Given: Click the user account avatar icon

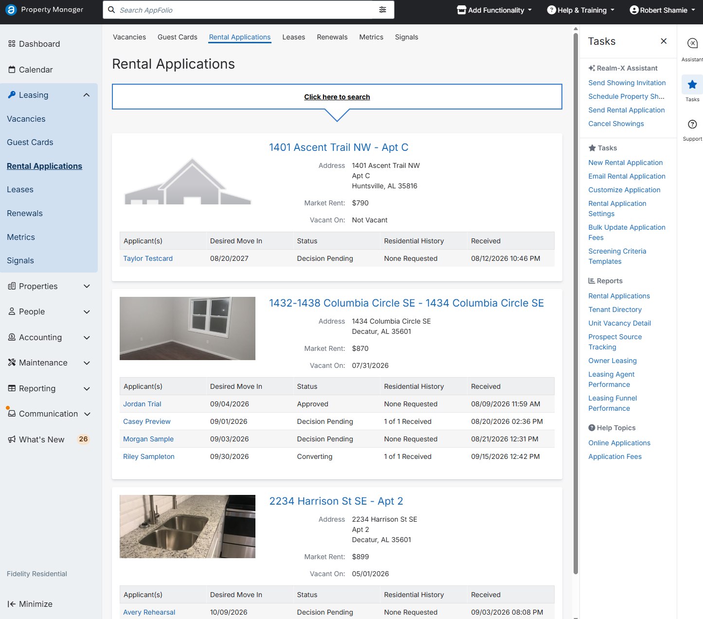Looking at the screenshot, I should point(634,10).
